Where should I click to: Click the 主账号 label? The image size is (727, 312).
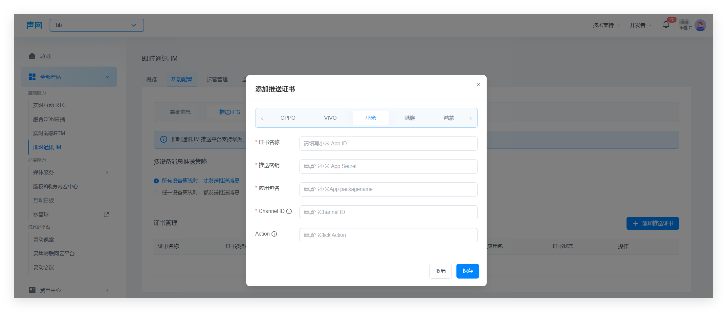tap(686, 28)
